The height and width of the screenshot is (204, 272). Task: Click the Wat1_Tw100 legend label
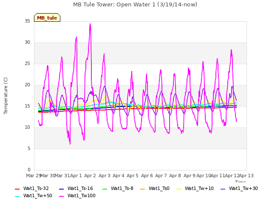[x=82, y=195]
